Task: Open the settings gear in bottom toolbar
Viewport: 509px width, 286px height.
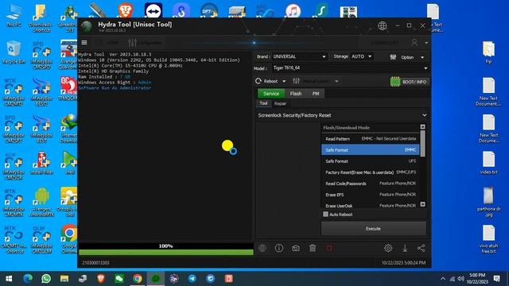Action: (x=388, y=248)
